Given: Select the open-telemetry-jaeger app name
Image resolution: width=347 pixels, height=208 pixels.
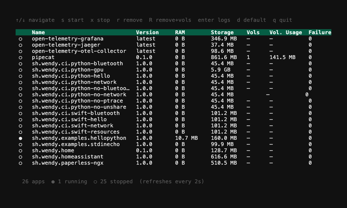Looking at the screenshot, I should (66, 45).
